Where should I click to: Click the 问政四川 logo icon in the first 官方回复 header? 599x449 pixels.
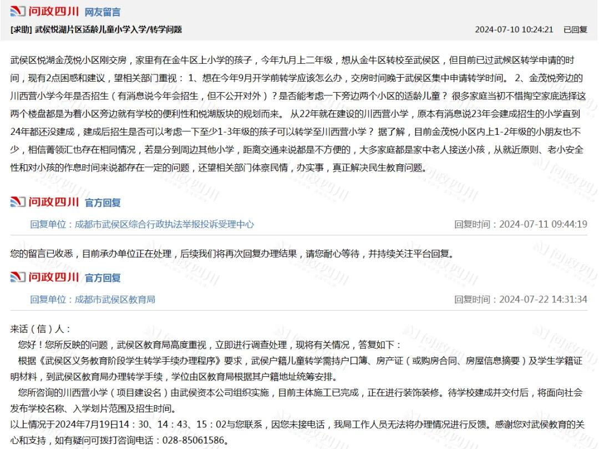coord(18,202)
